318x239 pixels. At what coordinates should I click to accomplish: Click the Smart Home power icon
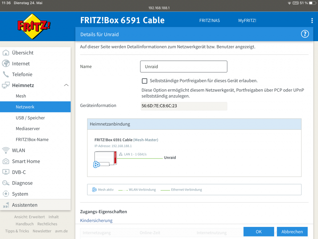(x=6, y=161)
